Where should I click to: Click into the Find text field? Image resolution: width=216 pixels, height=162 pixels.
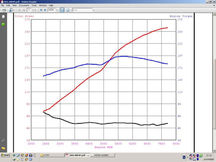(x=82, y=10)
